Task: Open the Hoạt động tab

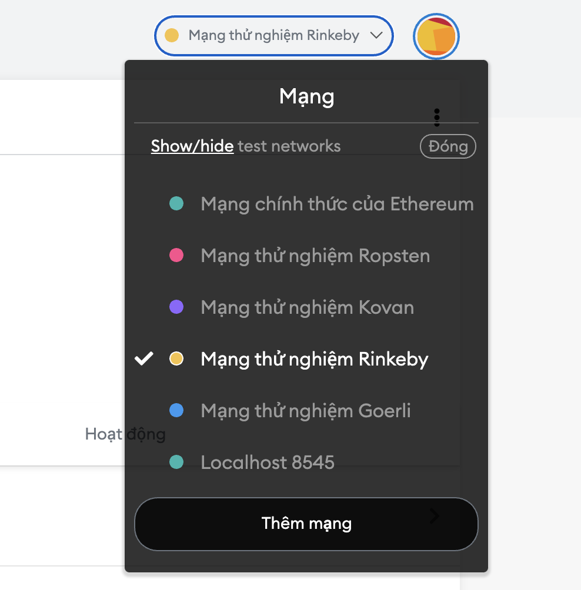Action: [125, 434]
